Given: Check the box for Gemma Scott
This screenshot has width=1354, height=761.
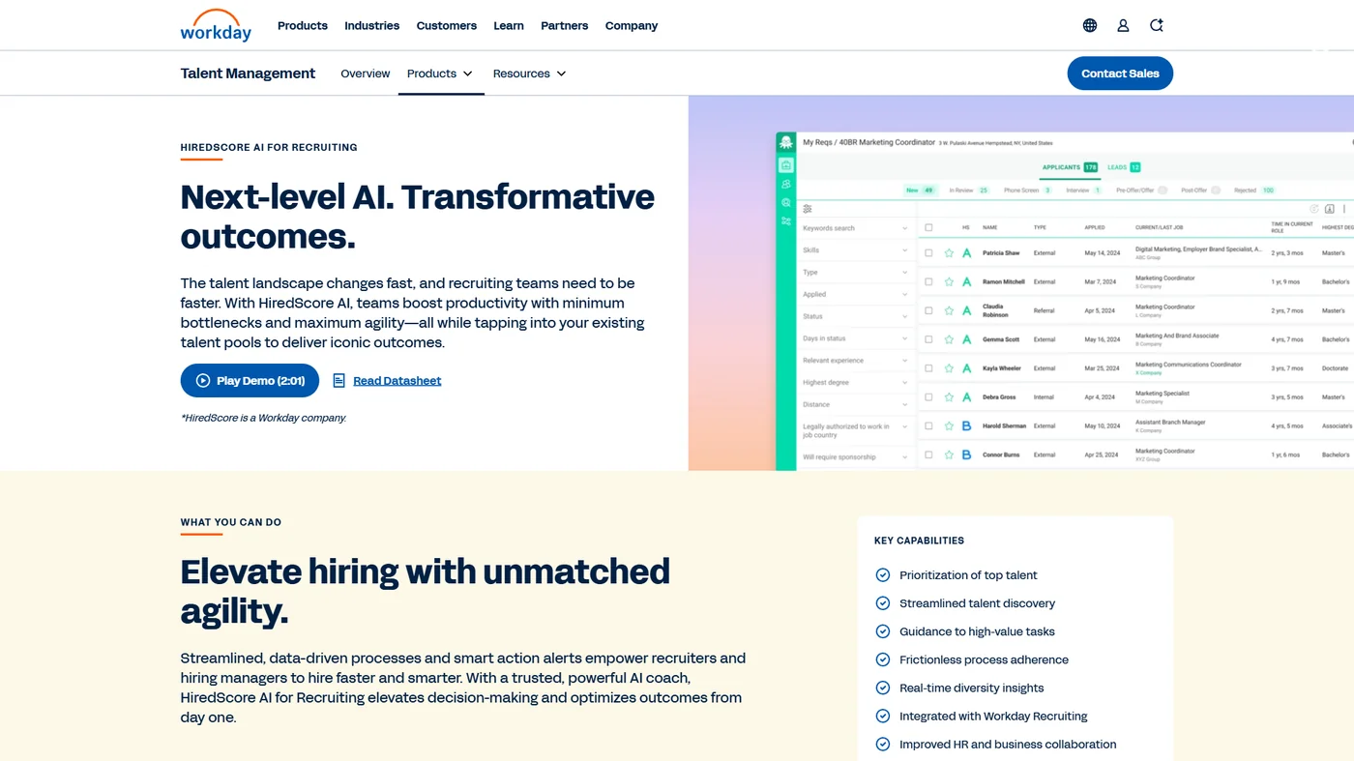Looking at the screenshot, I should (928, 339).
